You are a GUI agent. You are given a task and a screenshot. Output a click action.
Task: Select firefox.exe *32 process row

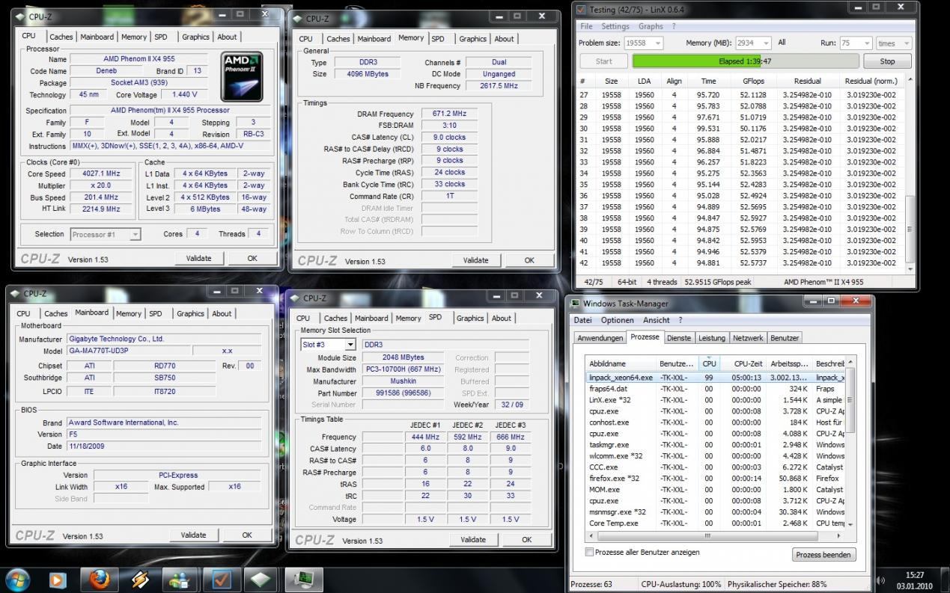tap(715, 479)
